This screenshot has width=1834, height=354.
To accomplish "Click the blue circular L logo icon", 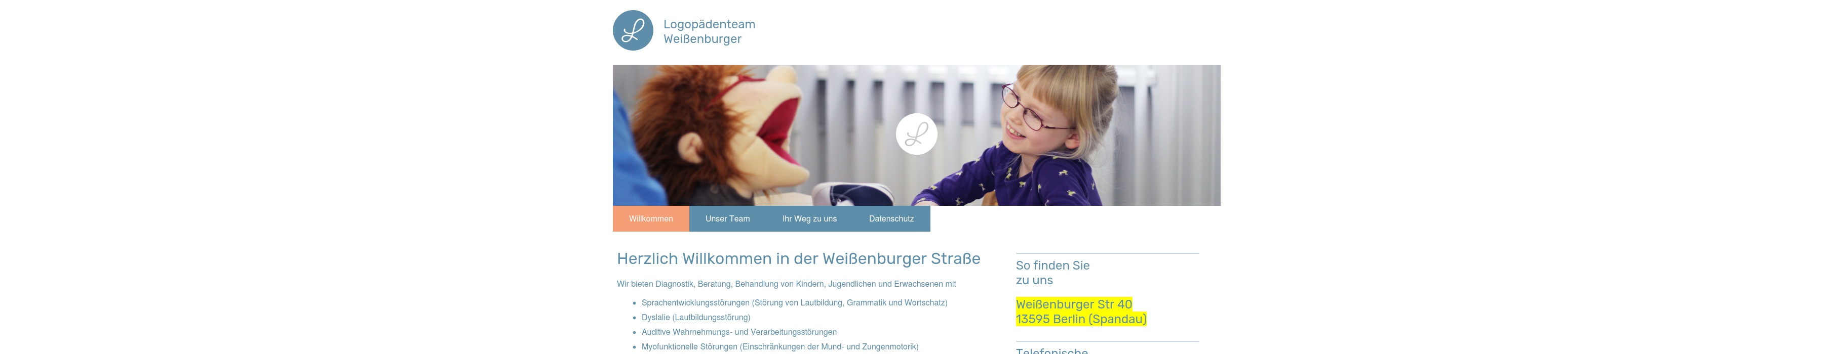I will tap(633, 30).
